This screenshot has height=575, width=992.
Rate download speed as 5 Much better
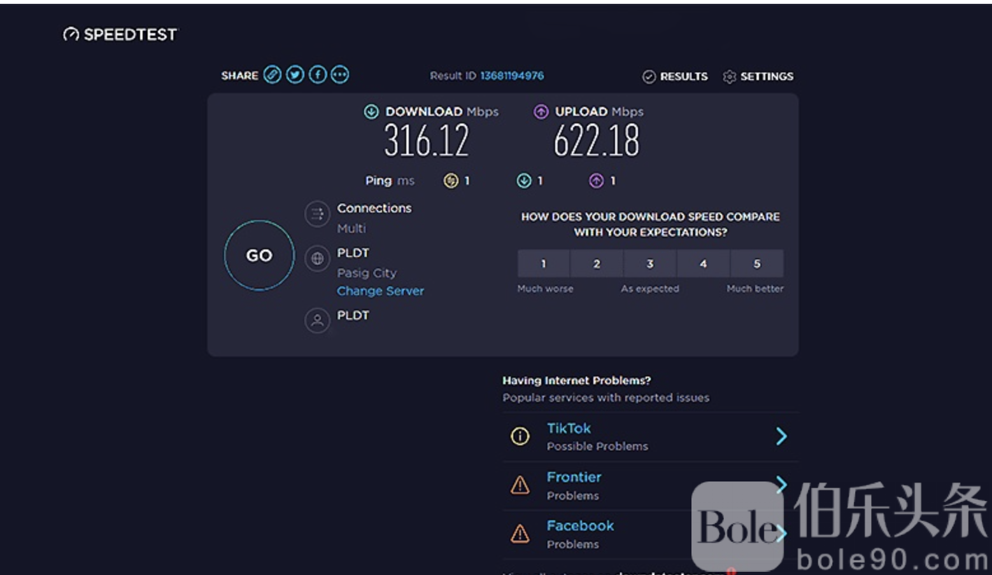pyautogui.click(x=756, y=263)
